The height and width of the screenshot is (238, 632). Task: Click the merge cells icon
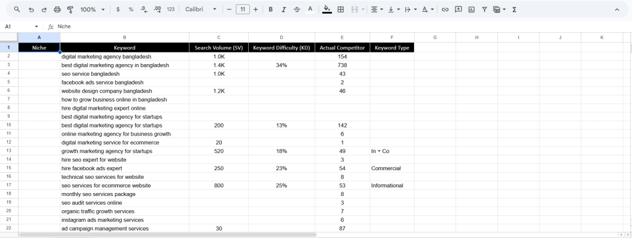[355, 9]
